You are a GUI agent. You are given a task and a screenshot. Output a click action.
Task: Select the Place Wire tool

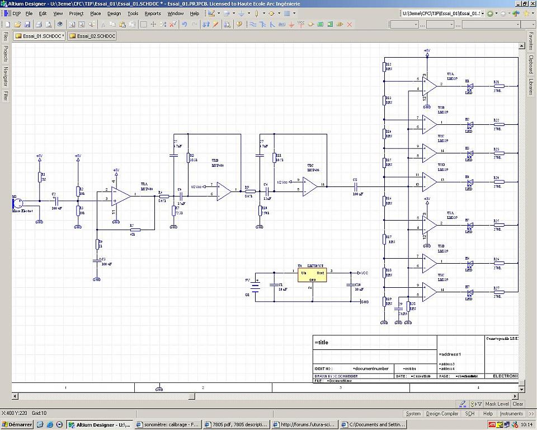[x=253, y=25]
